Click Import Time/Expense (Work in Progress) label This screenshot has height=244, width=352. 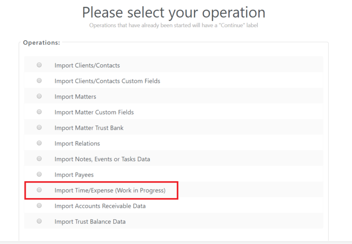[110, 190]
